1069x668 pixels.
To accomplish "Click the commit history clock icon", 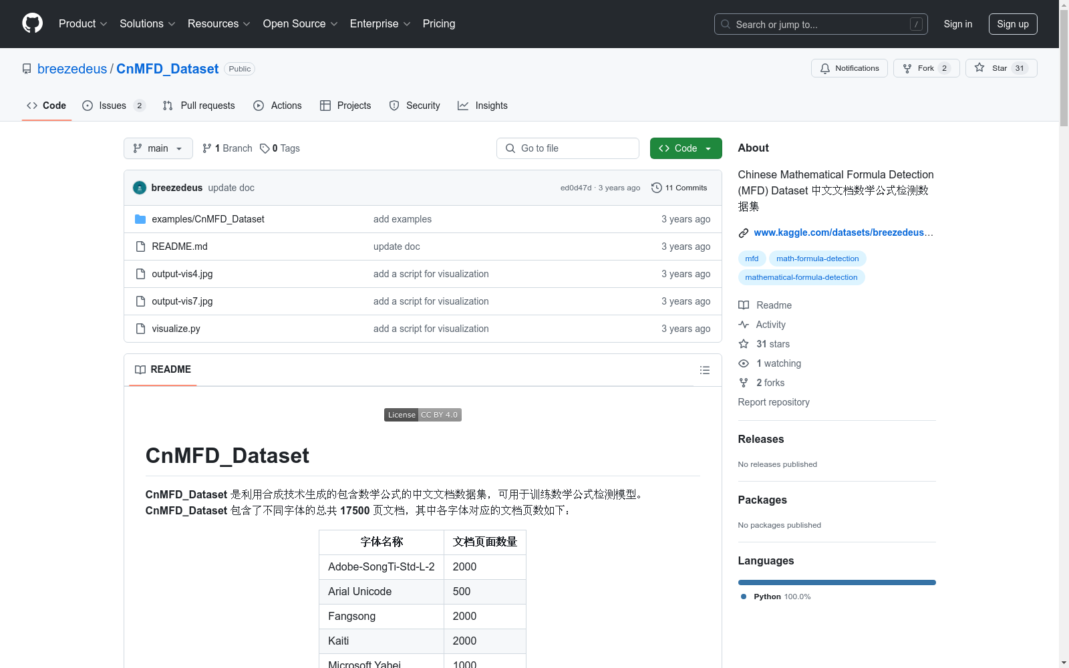I will tap(657, 188).
